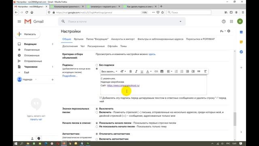Click inside signature text editor

(154, 85)
